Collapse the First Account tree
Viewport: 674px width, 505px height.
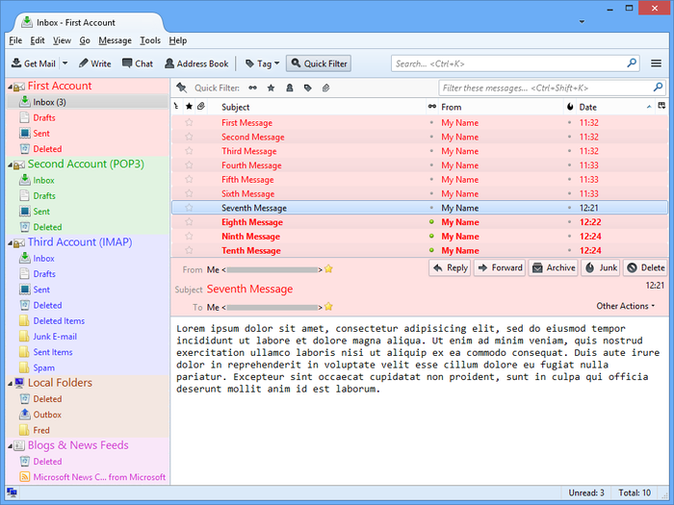coord(10,88)
